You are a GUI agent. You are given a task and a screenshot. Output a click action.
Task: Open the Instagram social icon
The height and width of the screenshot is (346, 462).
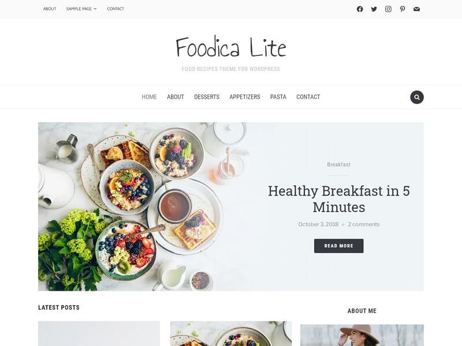pos(388,9)
